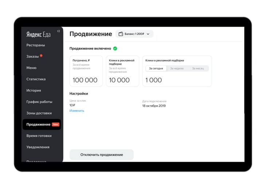Click the wallet icon beside balance
The image size is (265, 192).
pyautogui.click(x=121, y=34)
